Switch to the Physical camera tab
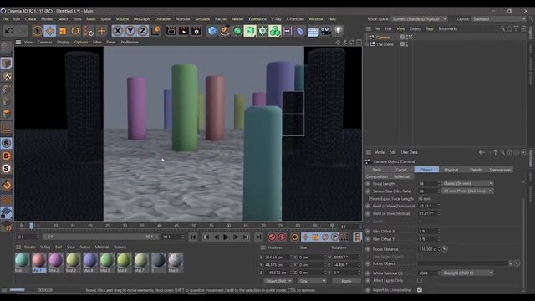 (451, 170)
